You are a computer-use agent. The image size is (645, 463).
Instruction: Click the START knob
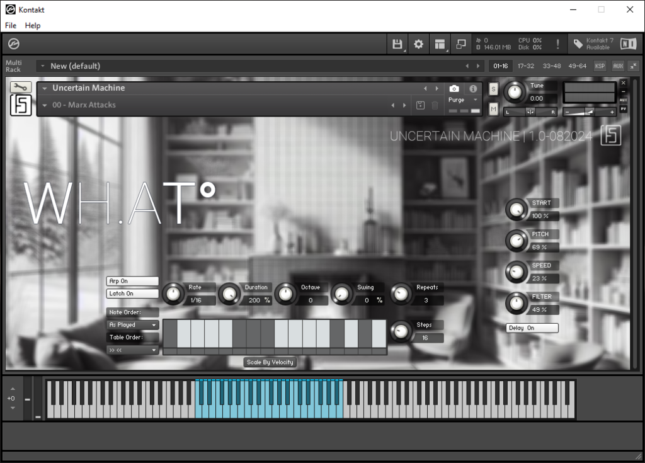517,210
